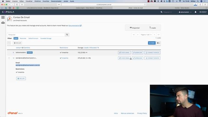This screenshot has height=117, width=208.
Task: Select the Restricted filter
Action: pos(23,38)
